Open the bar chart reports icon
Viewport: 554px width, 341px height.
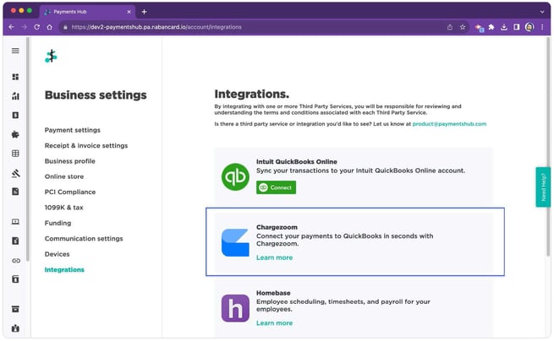click(15, 96)
